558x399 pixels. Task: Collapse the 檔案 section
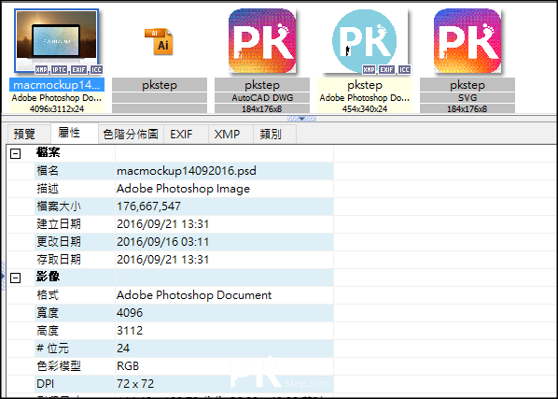pos(15,153)
